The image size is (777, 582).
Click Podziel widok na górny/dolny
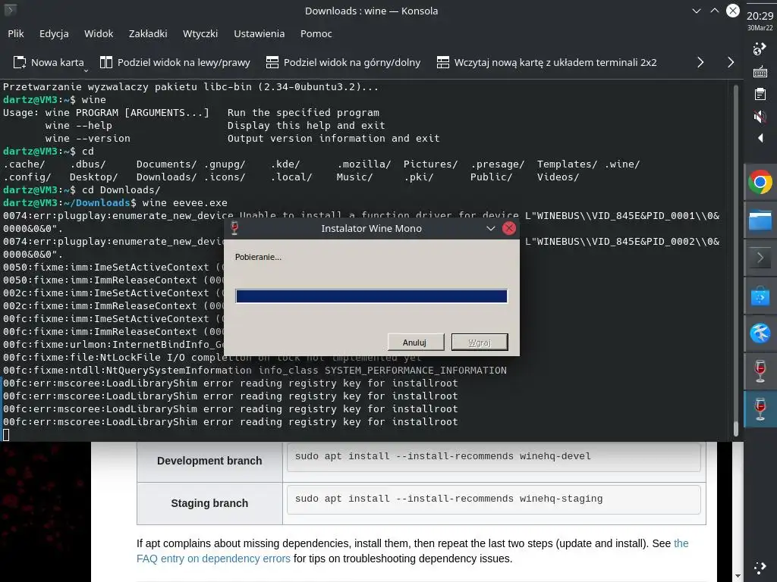pyautogui.click(x=343, y=62)
